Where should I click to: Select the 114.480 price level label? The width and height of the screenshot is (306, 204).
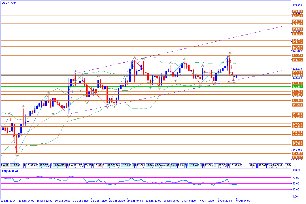(297, 29)
